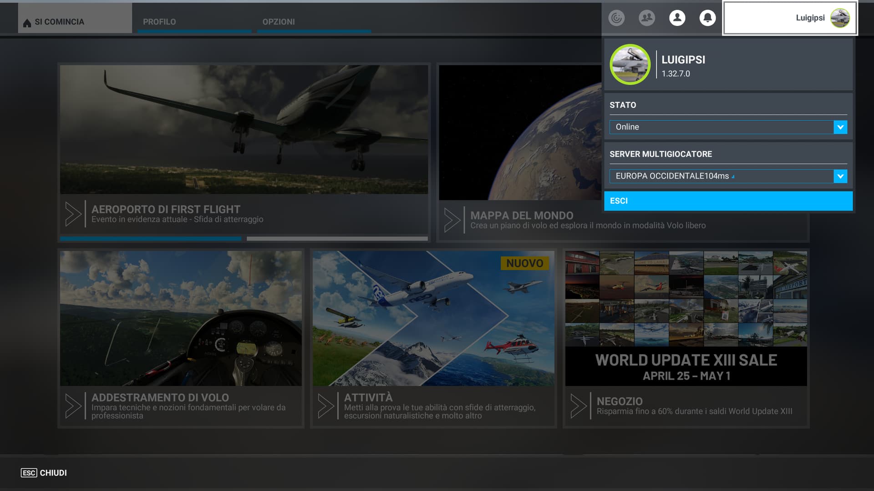The height and width of the screenshot is (491, 874).
Task: Click the Luigipsi avatar in top corner
Action: tap(839, 18)
